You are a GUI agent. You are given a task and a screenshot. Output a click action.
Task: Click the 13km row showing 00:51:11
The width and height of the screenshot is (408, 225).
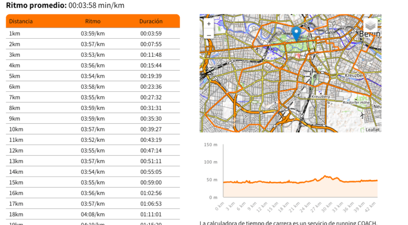(93, 161)
